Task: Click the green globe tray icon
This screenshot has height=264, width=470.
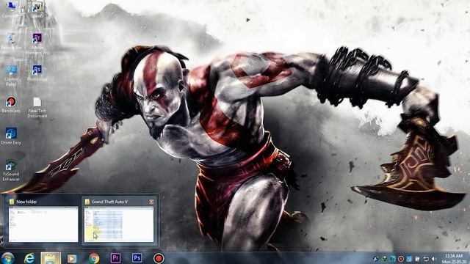Action: pyautogui.click(x=384, y=259)
